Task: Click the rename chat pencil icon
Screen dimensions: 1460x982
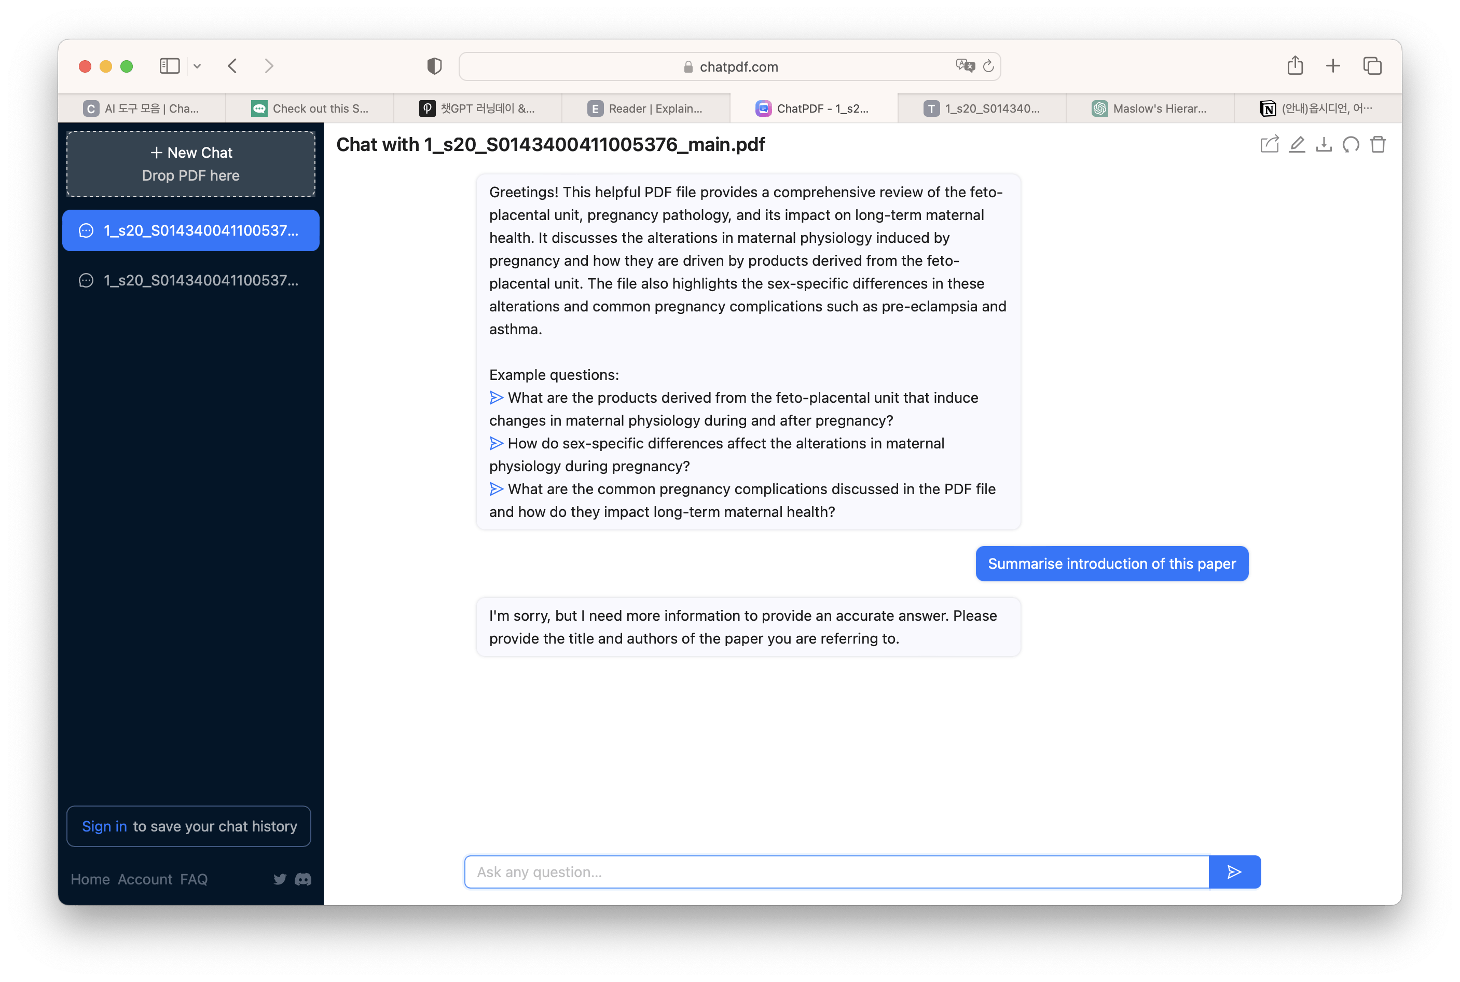Action: pos(1297,145)
